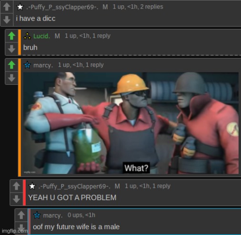This screenshot has width=241, height=235.
Task: Open the 'What?' TF2 meme image
Action: (x=131, y=123)
